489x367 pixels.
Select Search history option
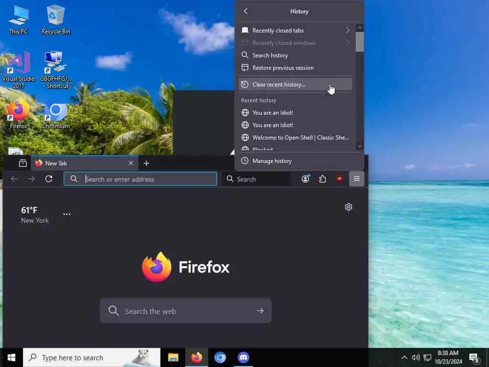click(x=295, y=55)
